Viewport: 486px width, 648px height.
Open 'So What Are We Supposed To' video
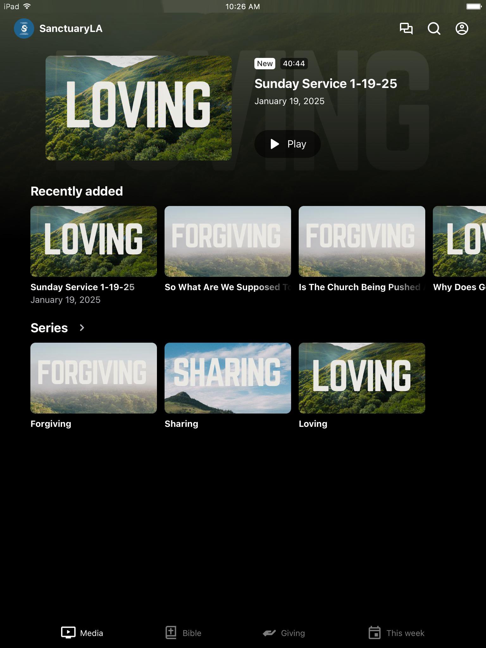click(x=228, y=241)
